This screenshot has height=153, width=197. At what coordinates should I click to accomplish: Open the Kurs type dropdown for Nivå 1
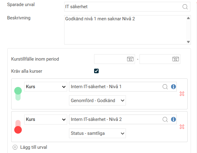(46, 87)
